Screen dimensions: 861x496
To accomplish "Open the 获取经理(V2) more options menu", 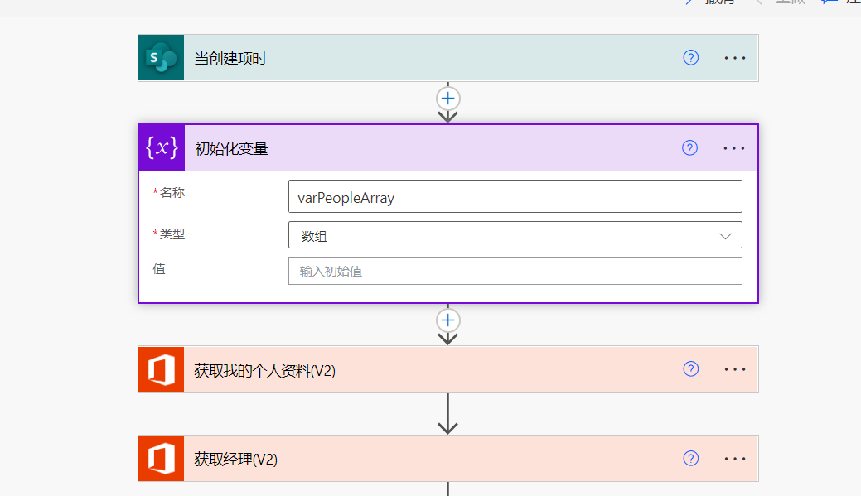I will coord(735,459).
